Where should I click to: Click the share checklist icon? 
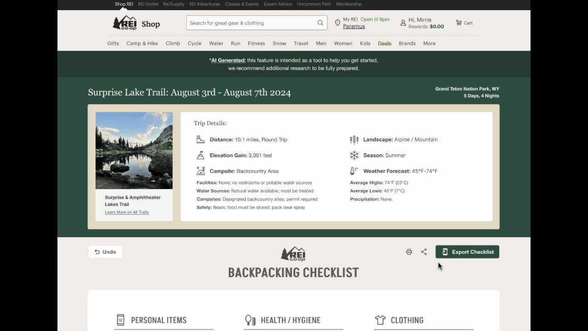tap(424, 252)
